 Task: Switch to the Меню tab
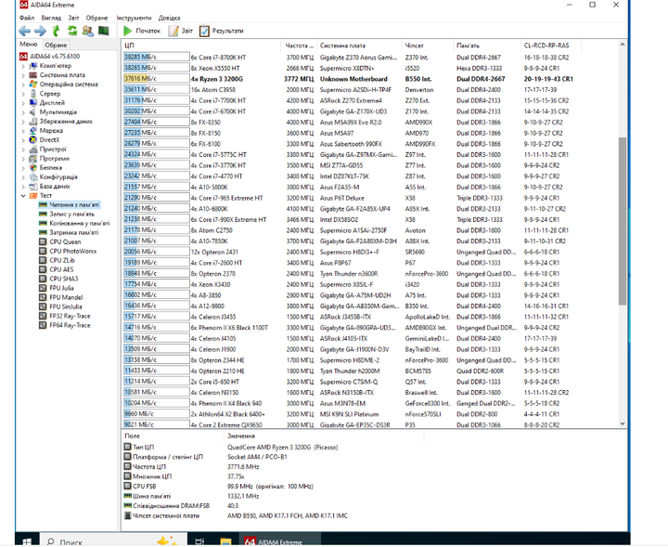[x=29, y=45]
